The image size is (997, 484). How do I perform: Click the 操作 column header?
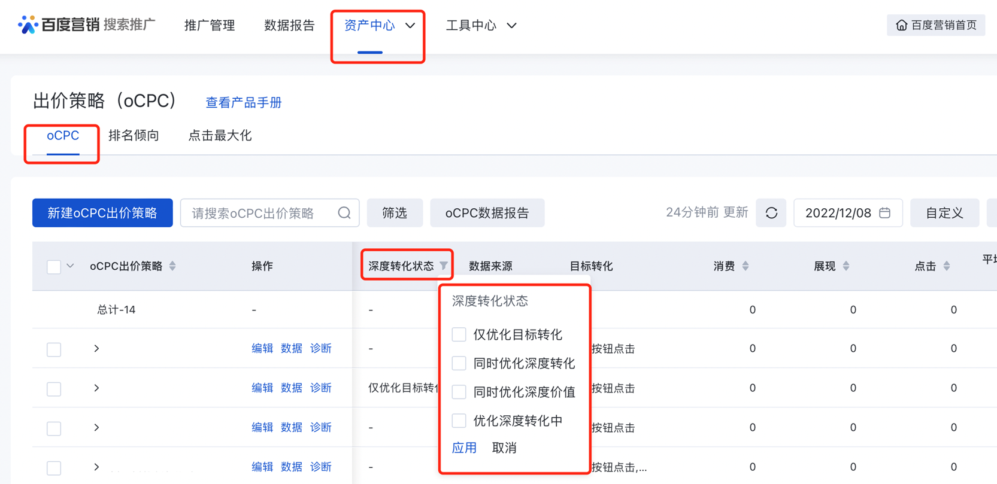click(x=262, y=266)
